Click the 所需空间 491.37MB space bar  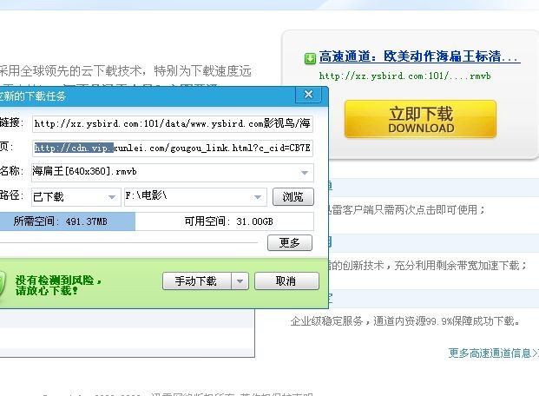[68, 221]
